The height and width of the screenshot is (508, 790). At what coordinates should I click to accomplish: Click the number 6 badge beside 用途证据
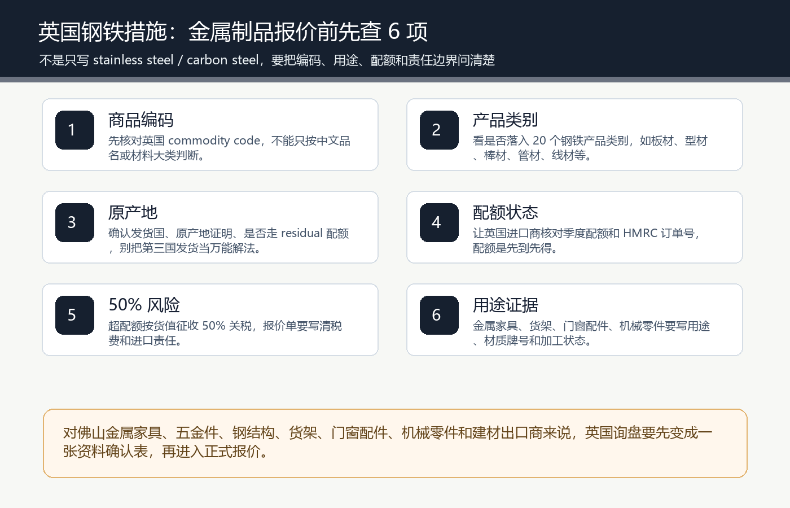click(x=439, y=315)
